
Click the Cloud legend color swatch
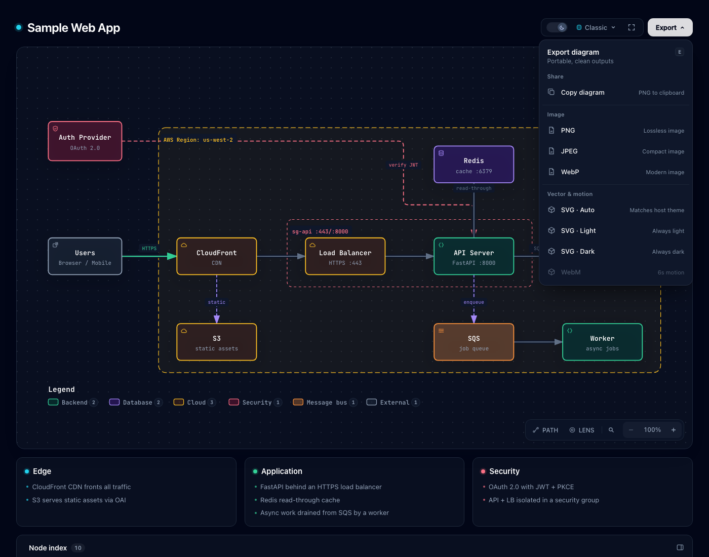pyautogui.click(x=179, y=402)
